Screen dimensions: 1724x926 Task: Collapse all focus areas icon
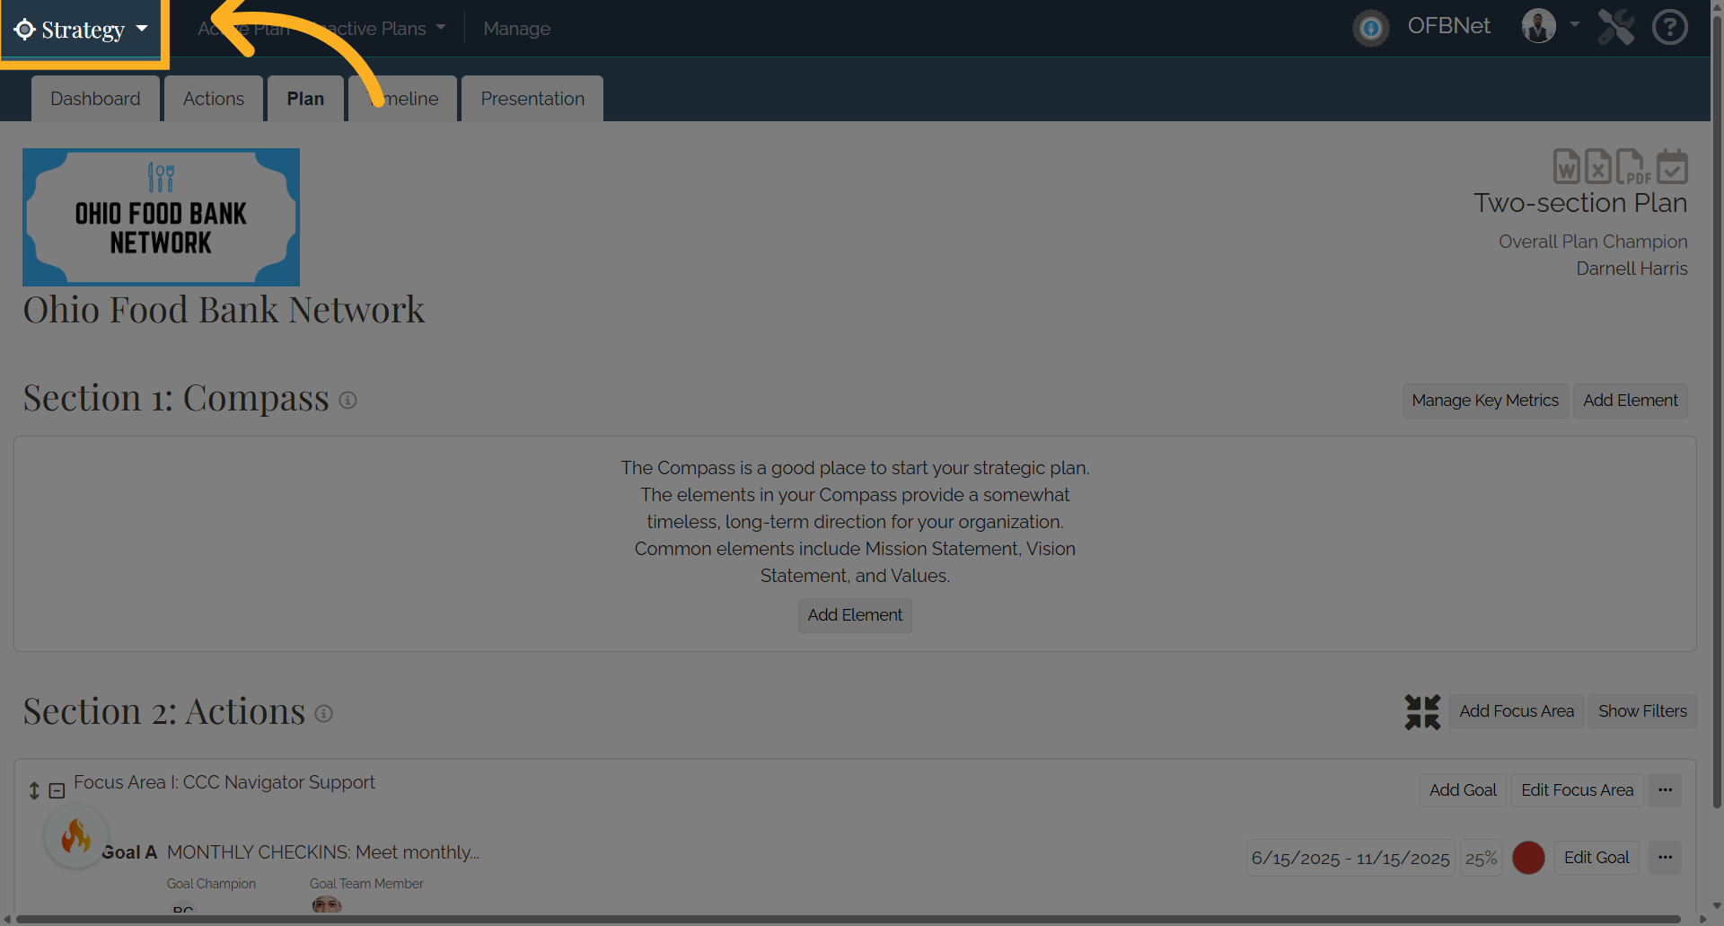click(x=1422, y=711)
